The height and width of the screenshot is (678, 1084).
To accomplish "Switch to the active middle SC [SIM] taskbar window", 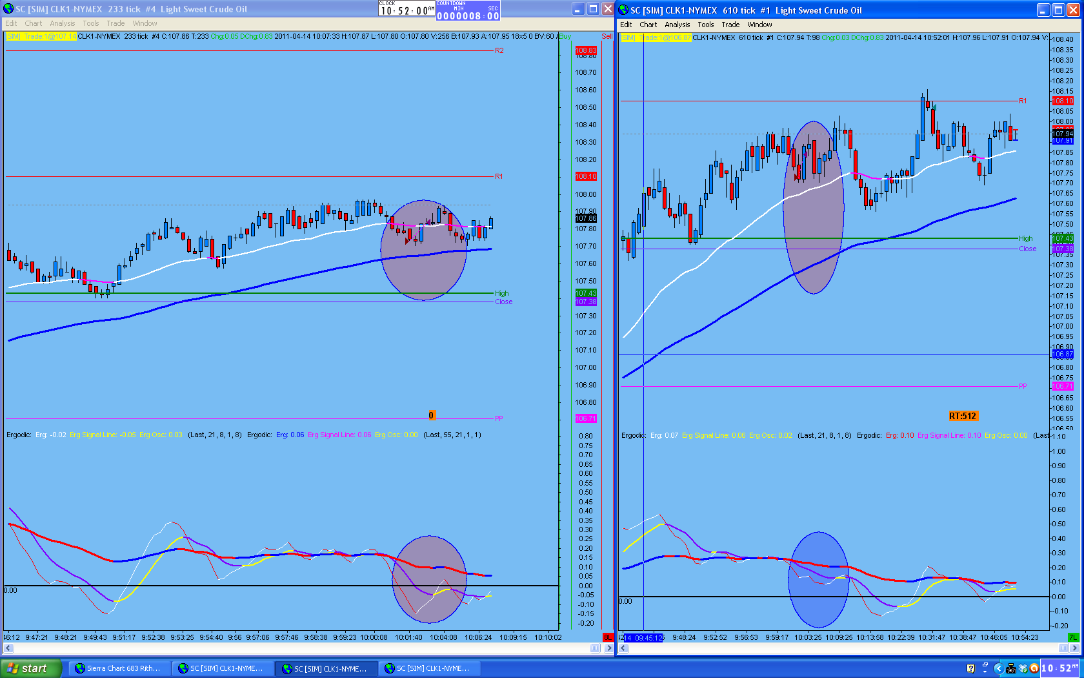I will click(325, 668).
